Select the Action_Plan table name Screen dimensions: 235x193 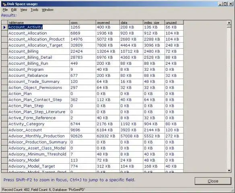click(x=20, y=94)
